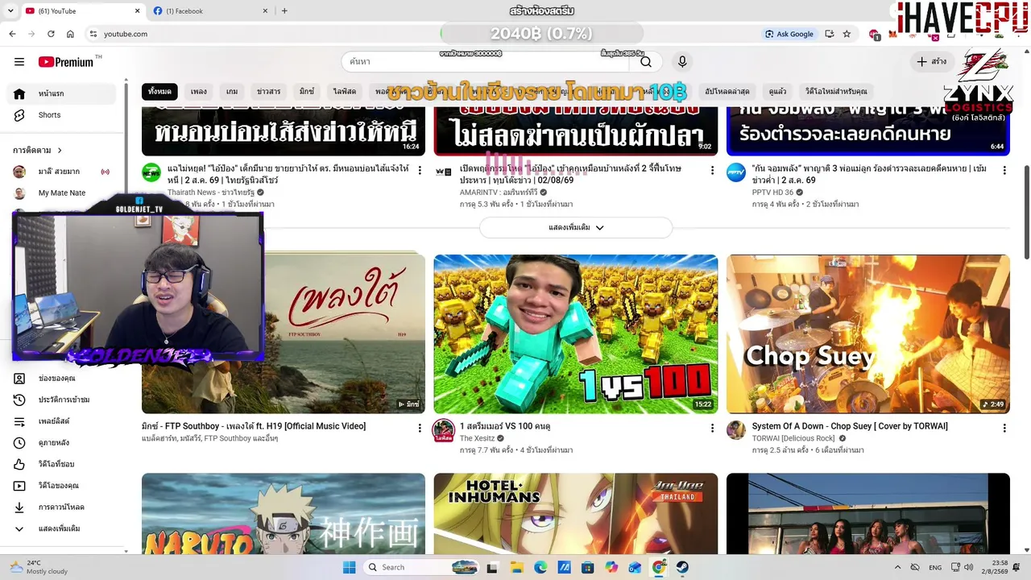Open more options for FTP Southboy video
1031x580 pixels.
point(420,428)
